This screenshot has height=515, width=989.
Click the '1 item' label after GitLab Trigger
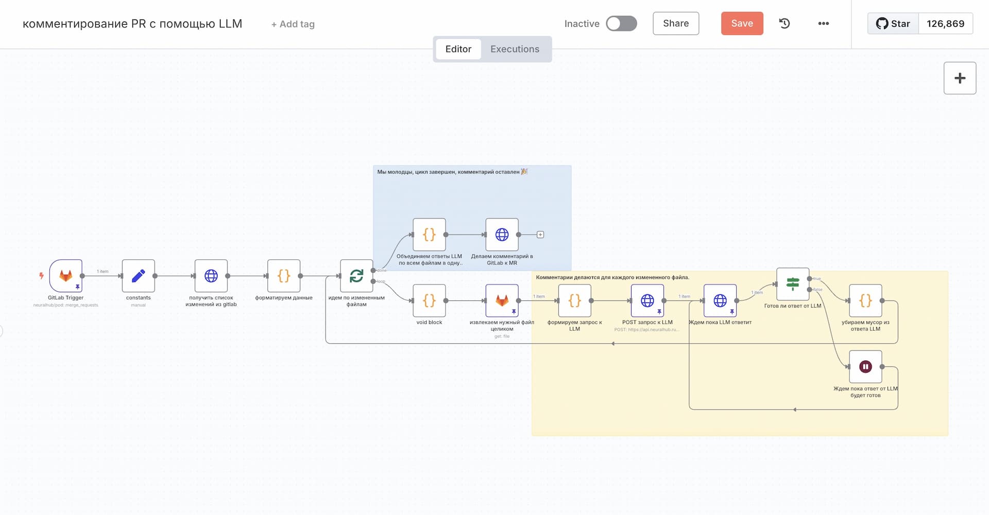[x=103, y=271]
